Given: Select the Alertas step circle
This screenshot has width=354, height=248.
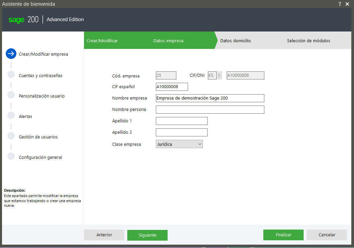Looking at the screenshot, I should (11, 115).
